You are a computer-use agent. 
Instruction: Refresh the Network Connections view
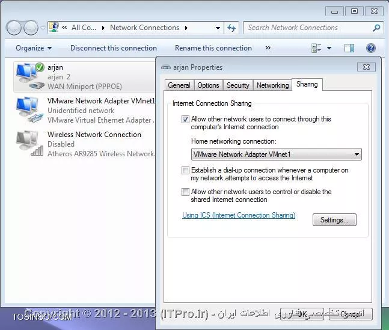231,28
